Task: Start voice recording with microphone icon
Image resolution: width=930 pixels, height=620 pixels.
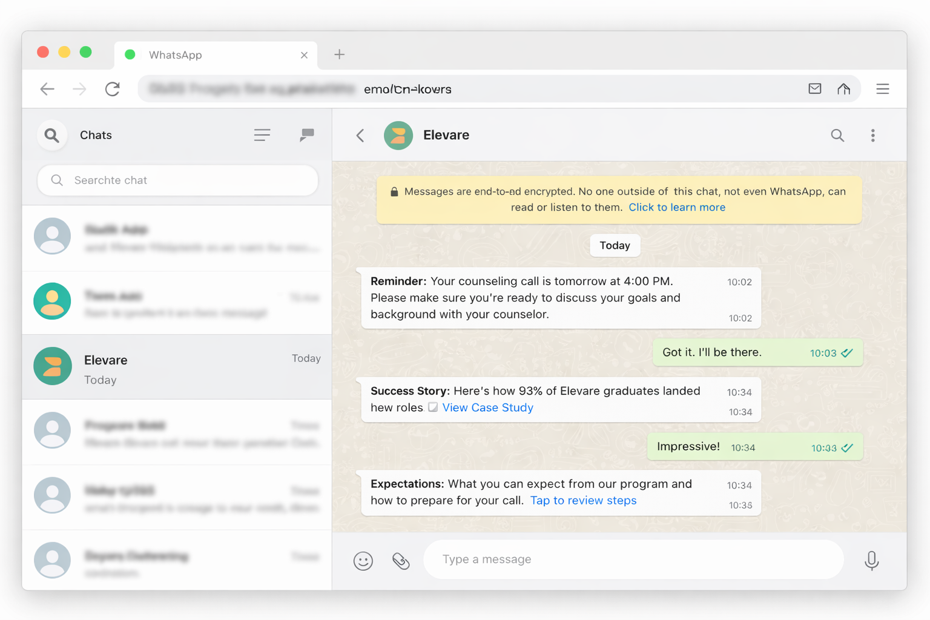Action: pos(871,561)
